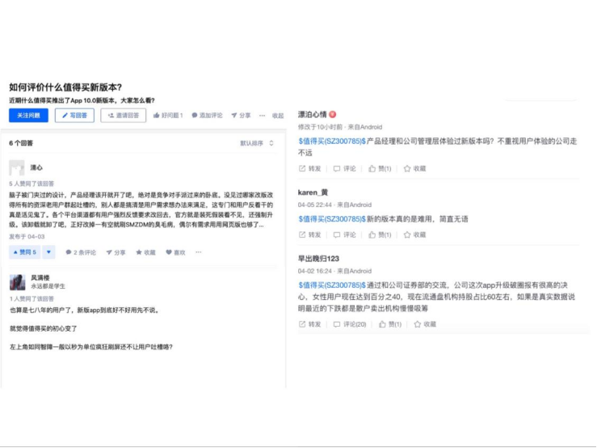
Task: Click 风满楼's avatar thumbnail
Action: pos(17,283)
